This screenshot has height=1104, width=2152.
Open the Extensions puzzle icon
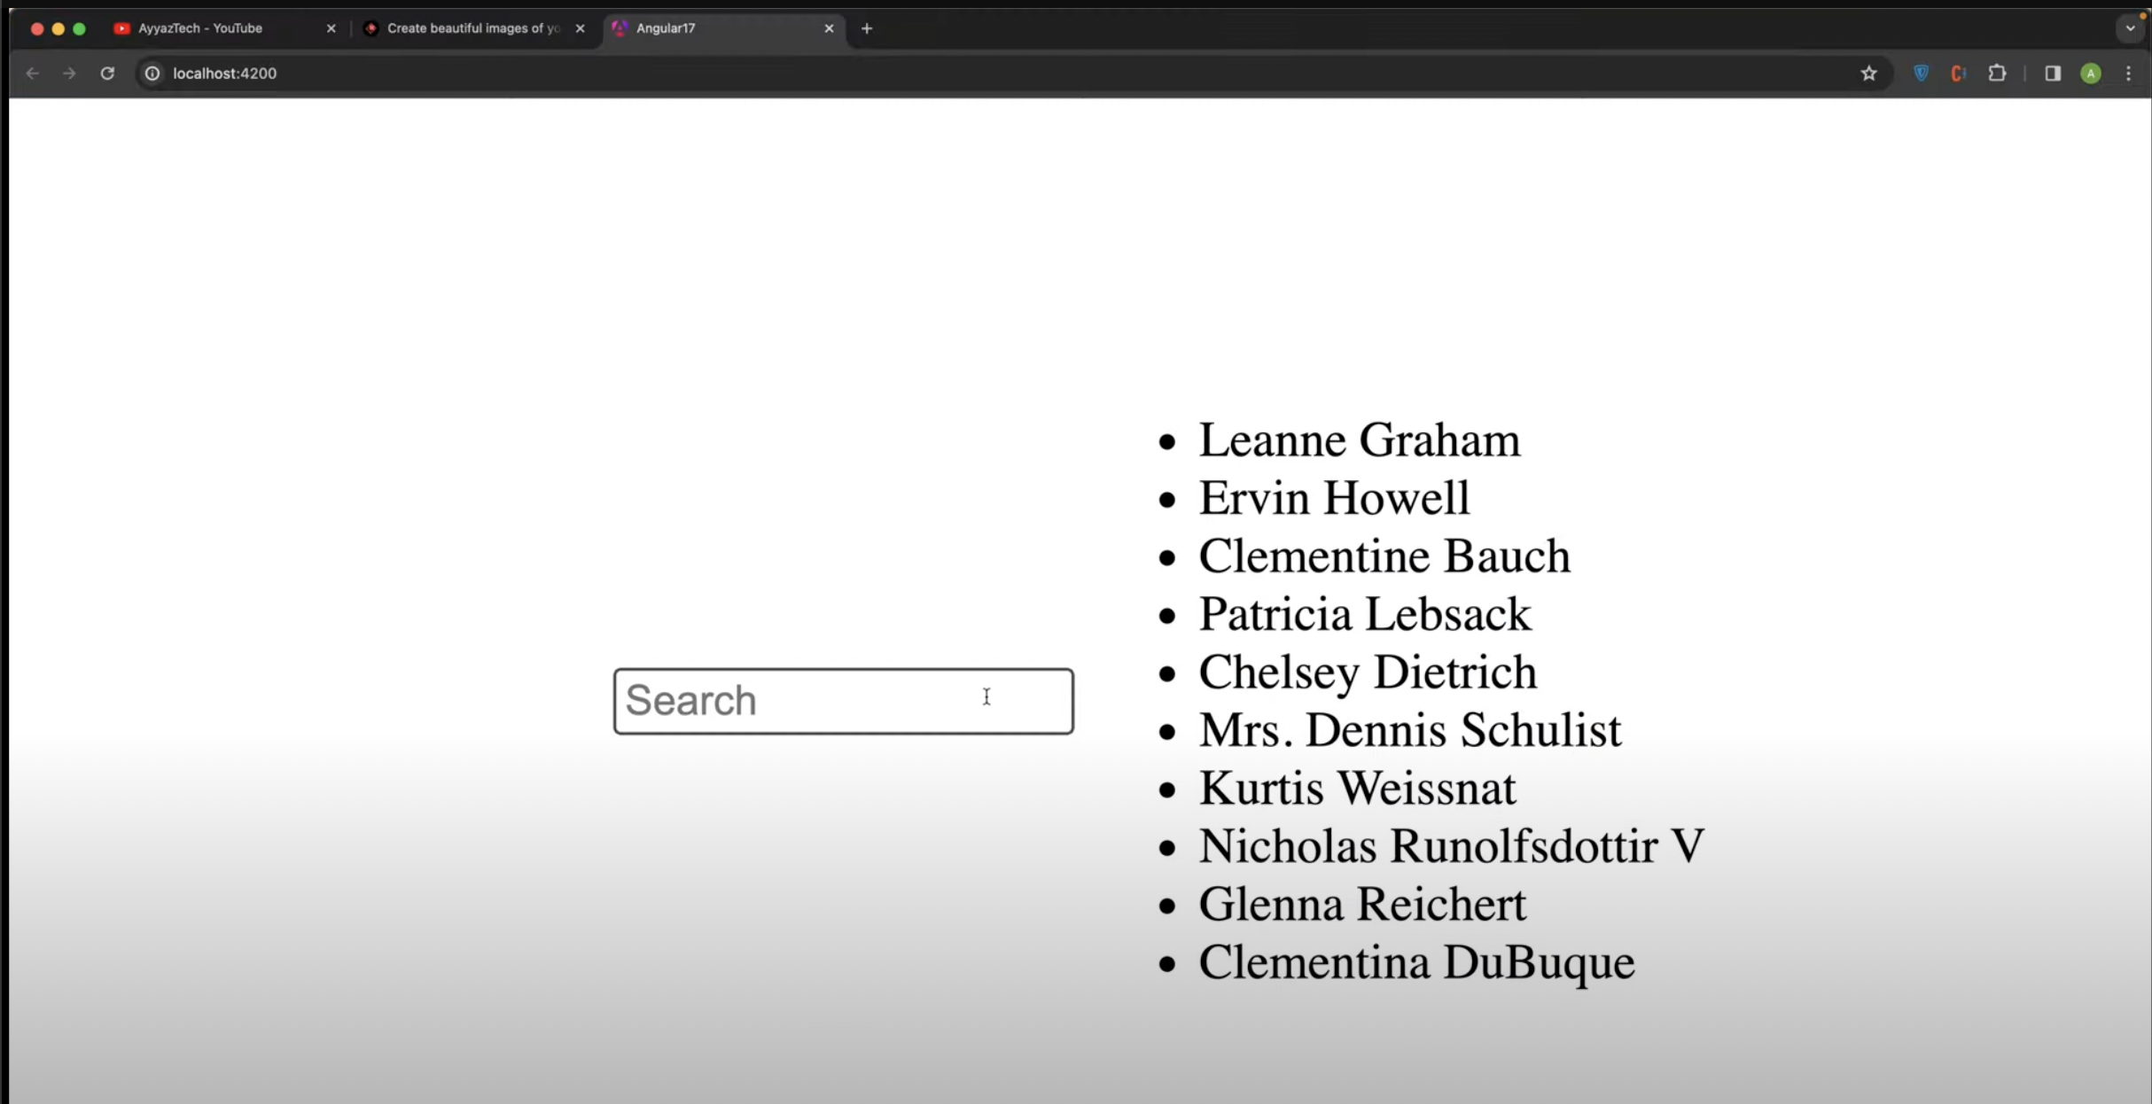click(1997, 74)
